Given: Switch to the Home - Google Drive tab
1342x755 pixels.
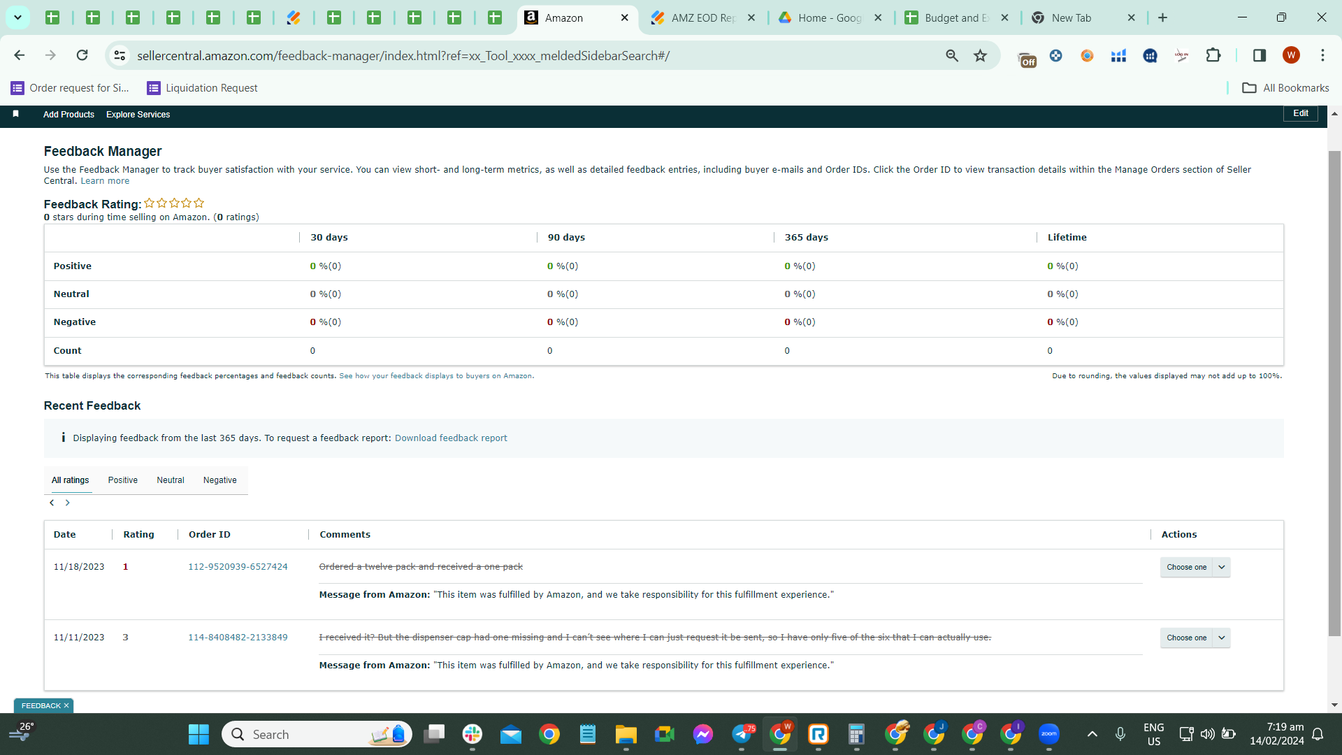Looking at the screenshot, I should pyautogui.click(x=830, y=18).
